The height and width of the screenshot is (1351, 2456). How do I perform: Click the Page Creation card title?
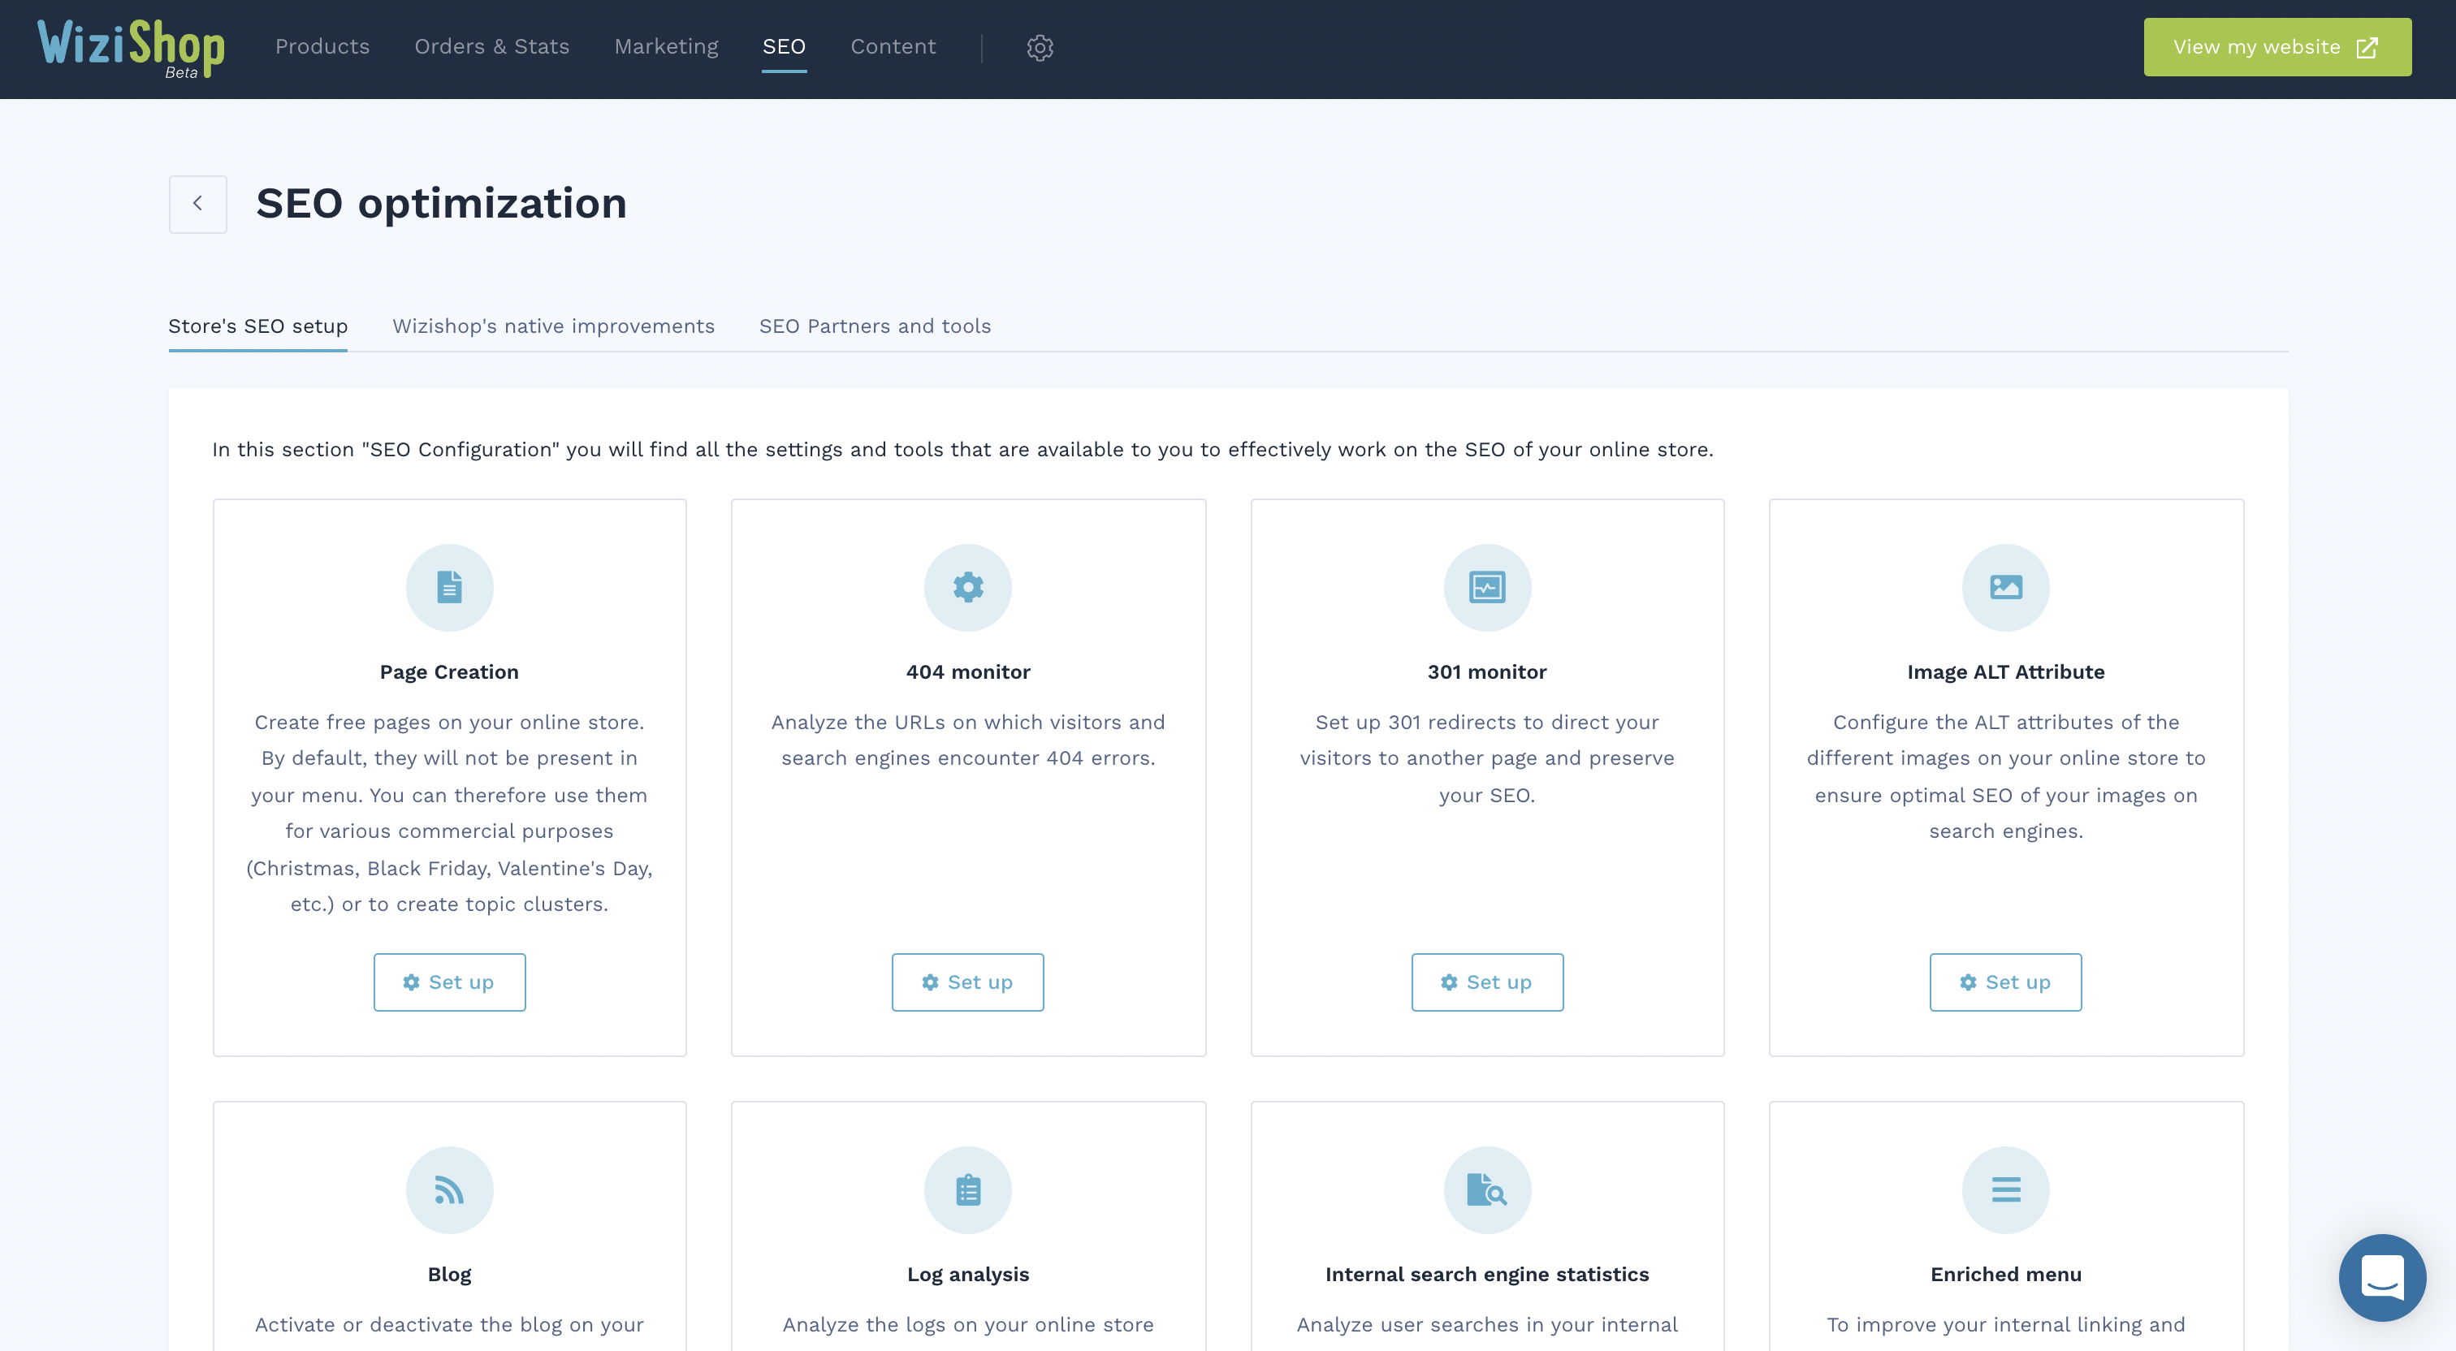(x=449, y=672)
